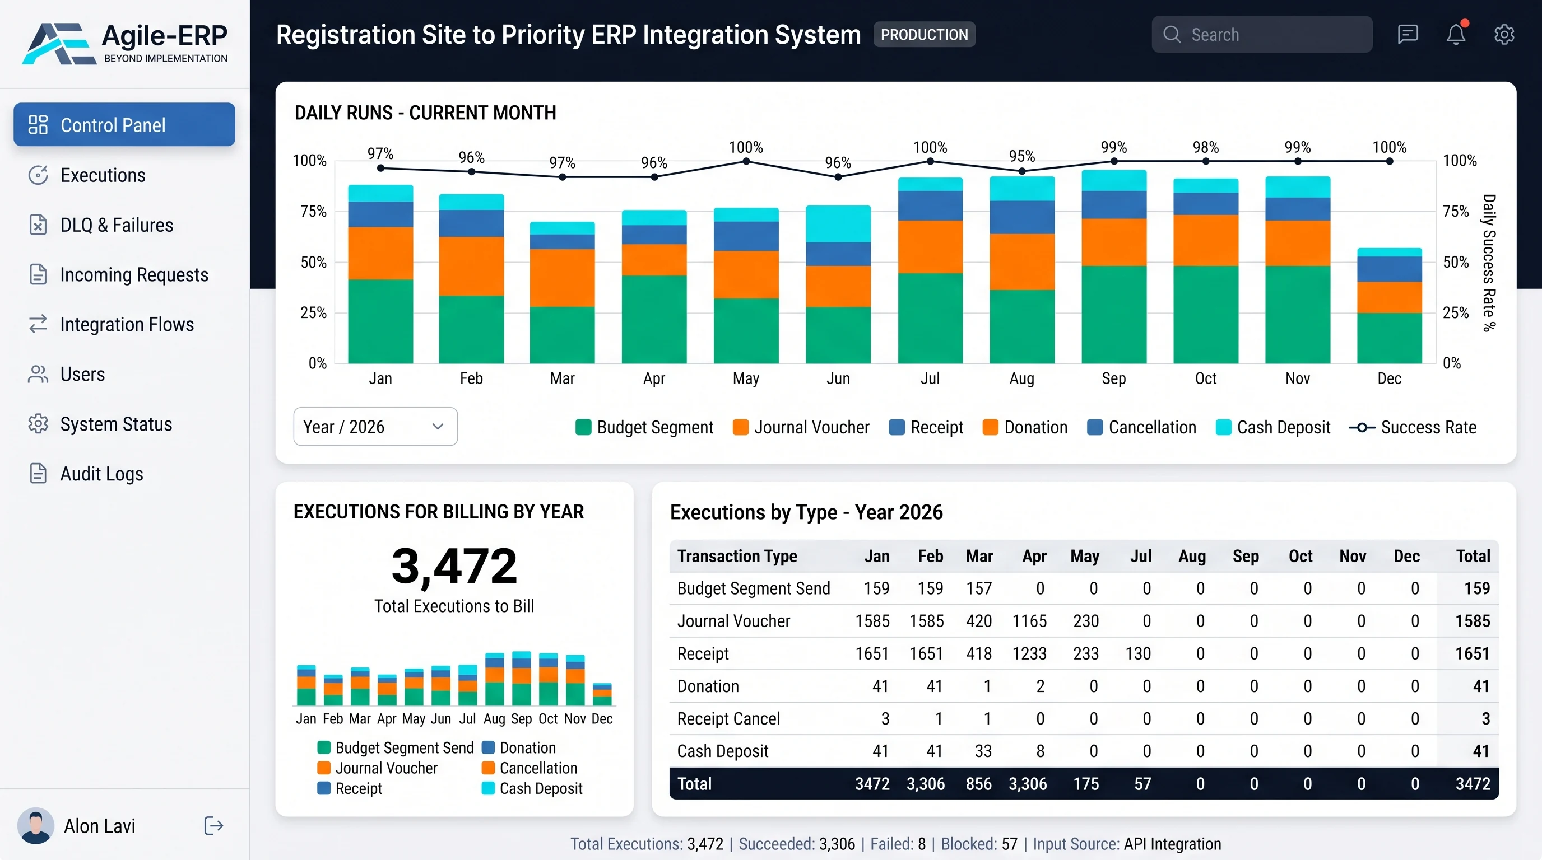Click the Total row label in table
This screenshot has height=860, width=1542.
[694, 783]
